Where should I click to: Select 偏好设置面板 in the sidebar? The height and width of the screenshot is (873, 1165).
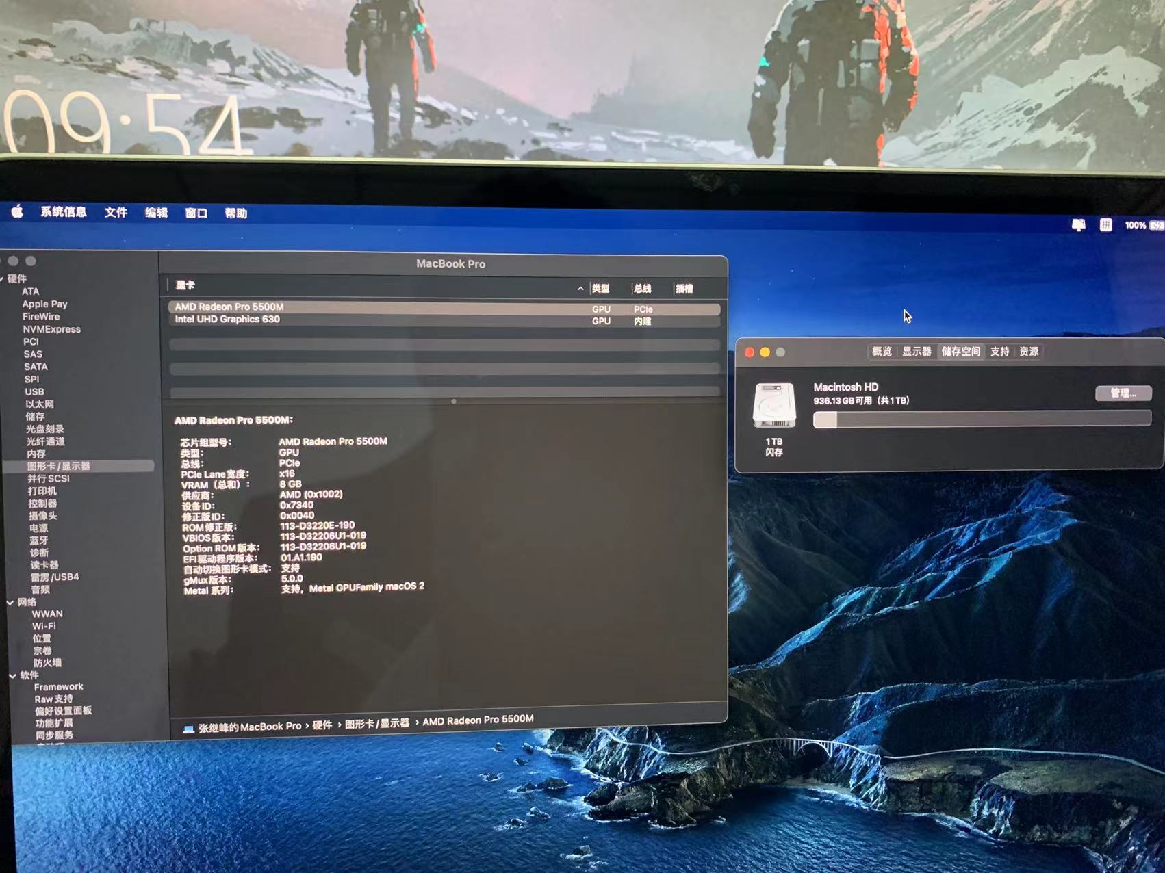click(x=63, y=711)
